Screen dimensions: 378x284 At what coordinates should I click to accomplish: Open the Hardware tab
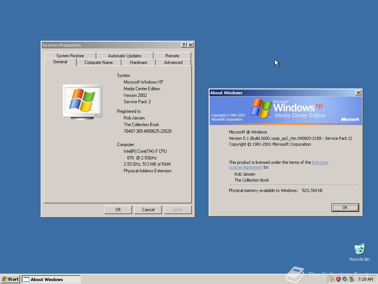tap(138, 62)
